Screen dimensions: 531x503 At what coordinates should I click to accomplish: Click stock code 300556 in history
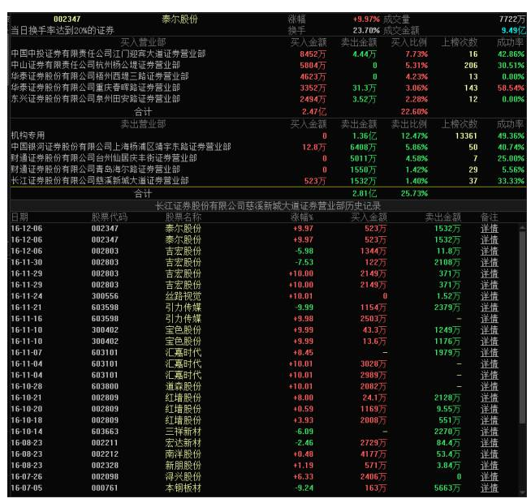tap(105, 296)
